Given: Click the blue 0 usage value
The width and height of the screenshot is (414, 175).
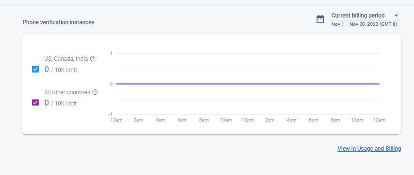Looking at the screenshot, I should click(x=47, y=69).
